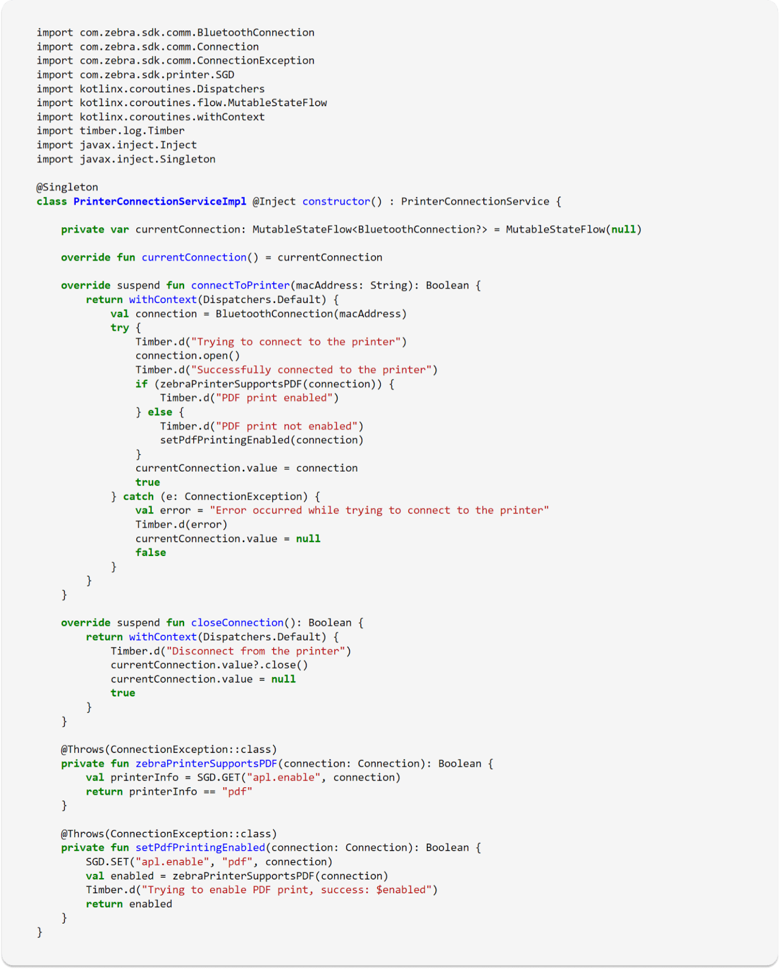Click the setPdfPrintingEnabled function declaration name
This screenshot has height=969, width=780.
[200, 848]
